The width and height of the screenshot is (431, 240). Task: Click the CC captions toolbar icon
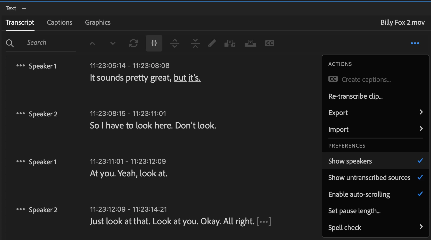pos(270,43)
